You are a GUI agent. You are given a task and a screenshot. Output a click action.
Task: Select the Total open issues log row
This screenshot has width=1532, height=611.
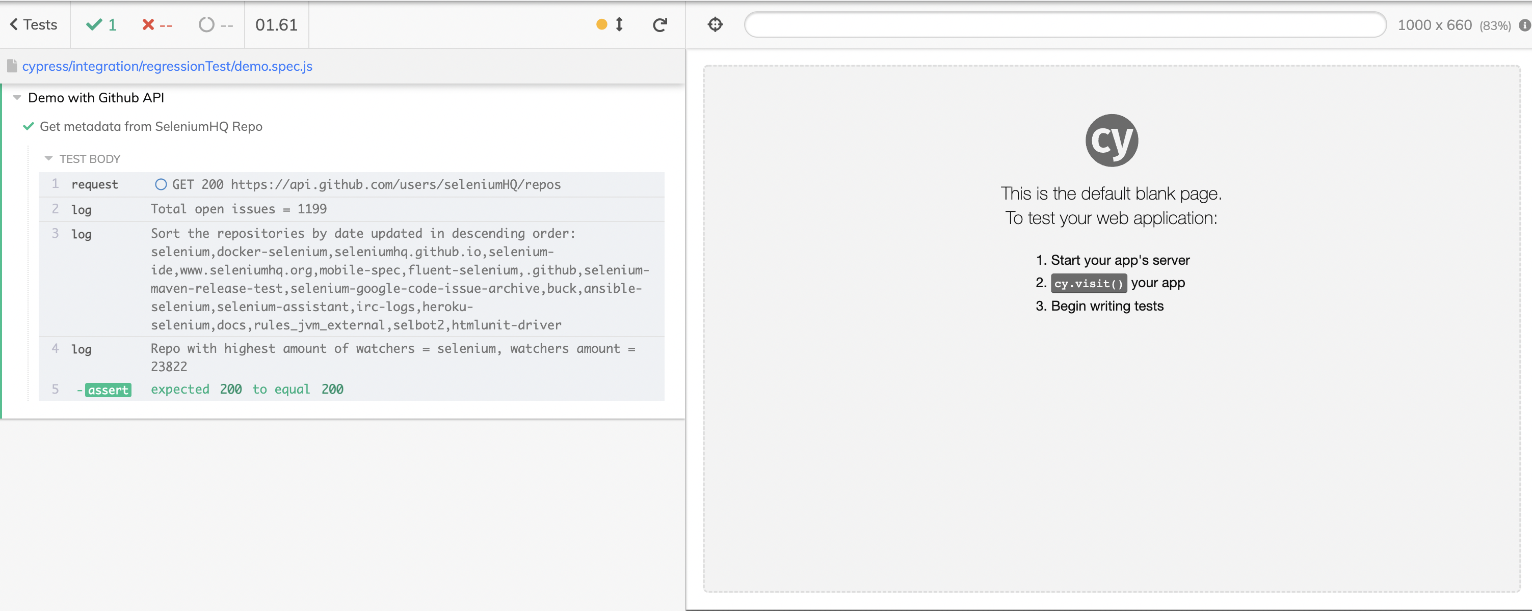pos(351,209)
